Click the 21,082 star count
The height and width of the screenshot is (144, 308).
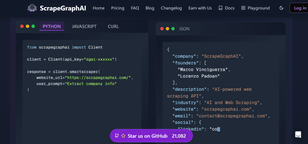point(179,136)
